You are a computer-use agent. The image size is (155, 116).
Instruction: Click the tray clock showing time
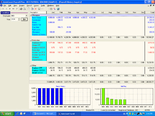coord(149,114)
